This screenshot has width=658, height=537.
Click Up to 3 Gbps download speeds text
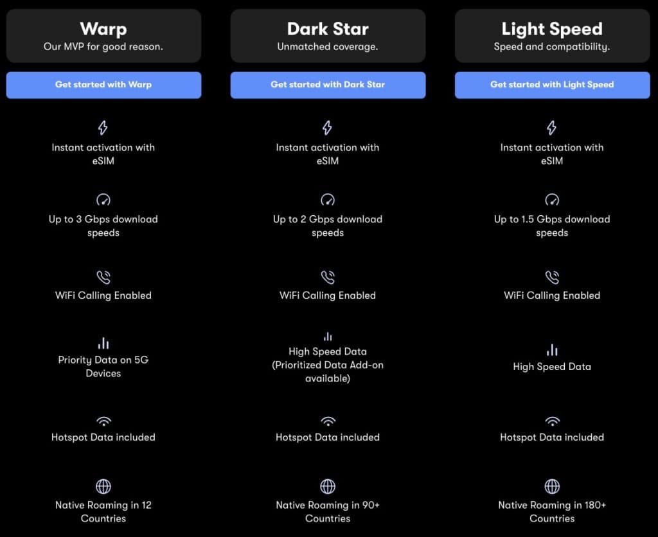click(103, 225)
